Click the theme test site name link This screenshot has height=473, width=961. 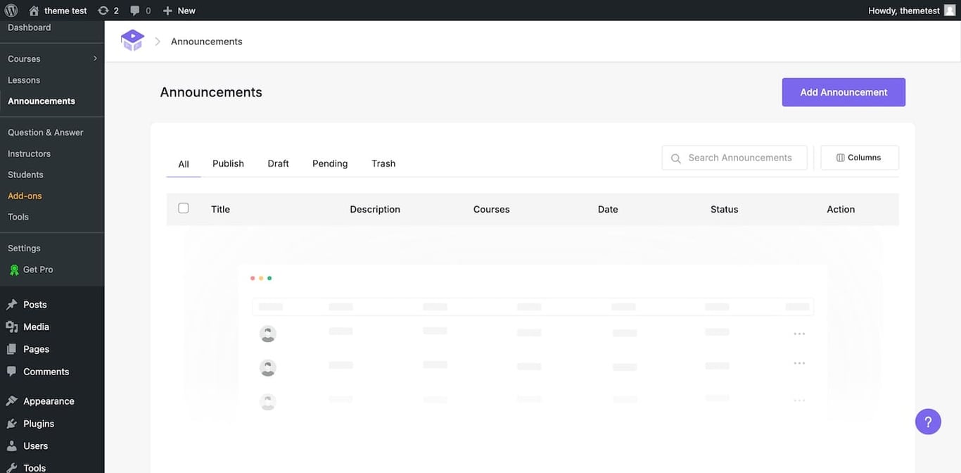[65, 11]
